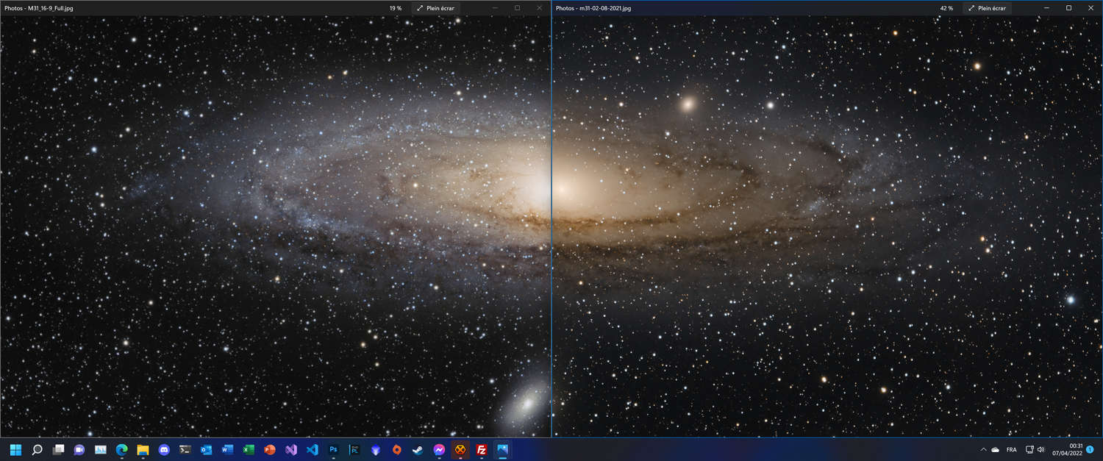Open Outlook from the taskbar
This screenshot has height=461, width=1103.
click(x=206, y=449)
